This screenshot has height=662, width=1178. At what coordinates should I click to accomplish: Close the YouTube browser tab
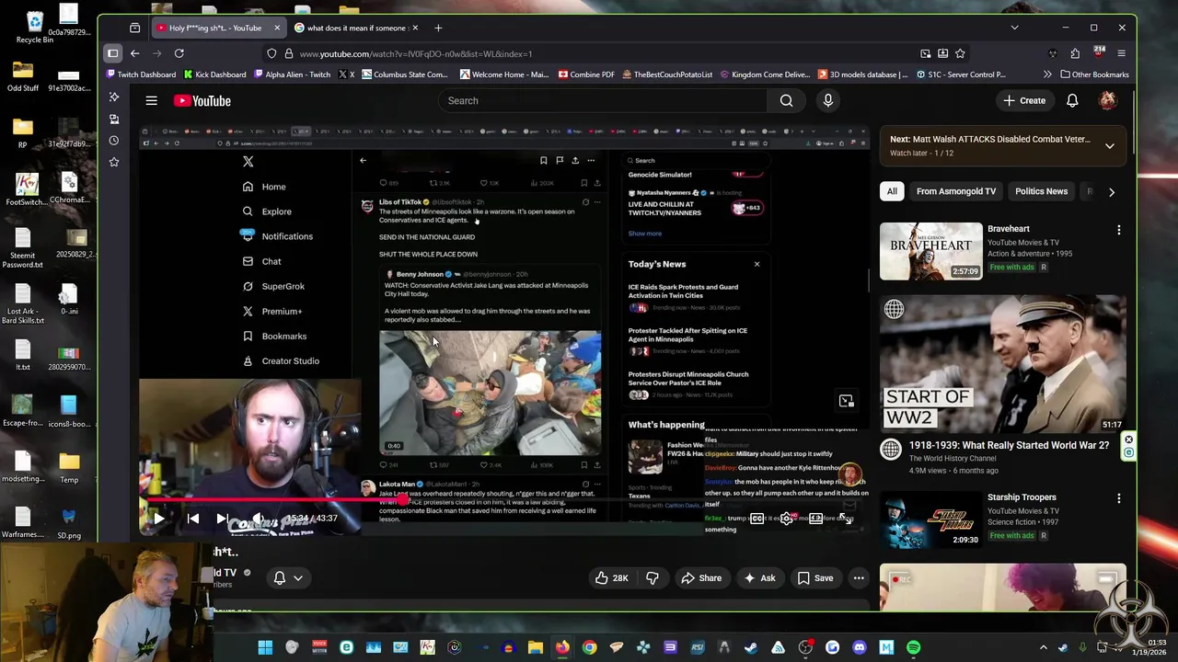276,28
